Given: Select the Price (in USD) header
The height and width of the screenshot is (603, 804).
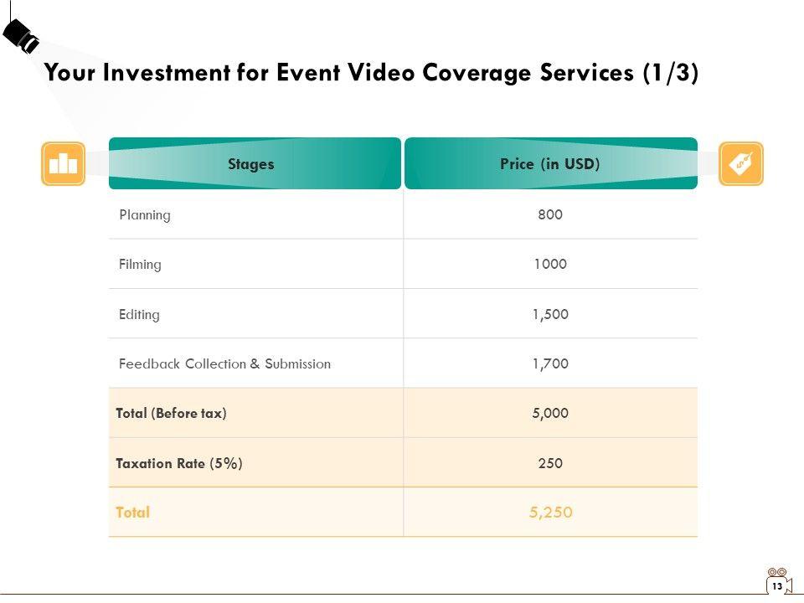Looking at the screenshot, I should [x=550, y=164].
